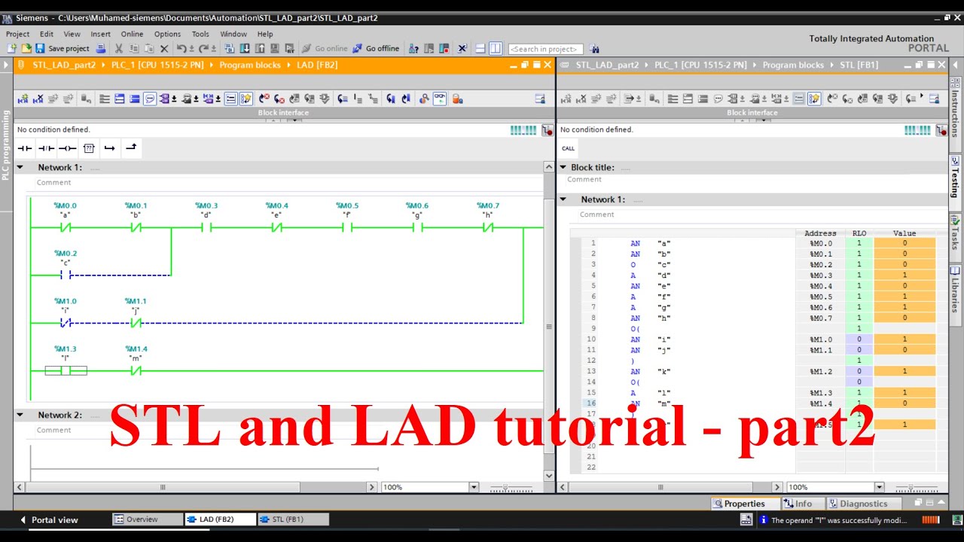Toggle favorites display in LAD editor toolbar
This screenshot has width=964, height=542.
246,99
